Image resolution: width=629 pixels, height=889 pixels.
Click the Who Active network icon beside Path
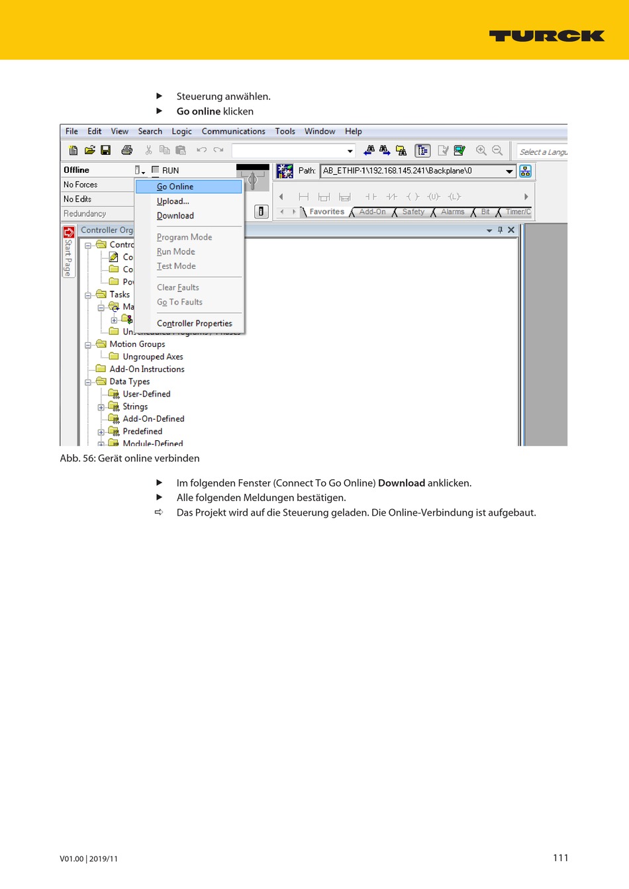click(526, 171)
